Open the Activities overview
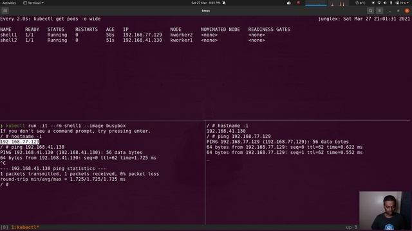This screenshot has height=231, width=412. pyautogui.click(x=9, y=3)
